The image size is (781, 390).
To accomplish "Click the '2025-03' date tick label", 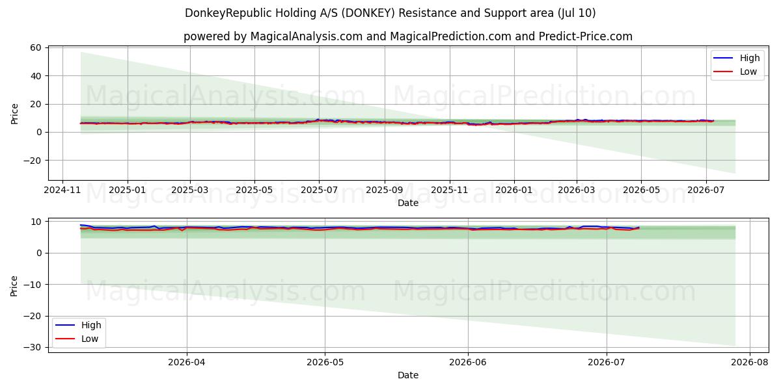I will (x=190, y=191).
